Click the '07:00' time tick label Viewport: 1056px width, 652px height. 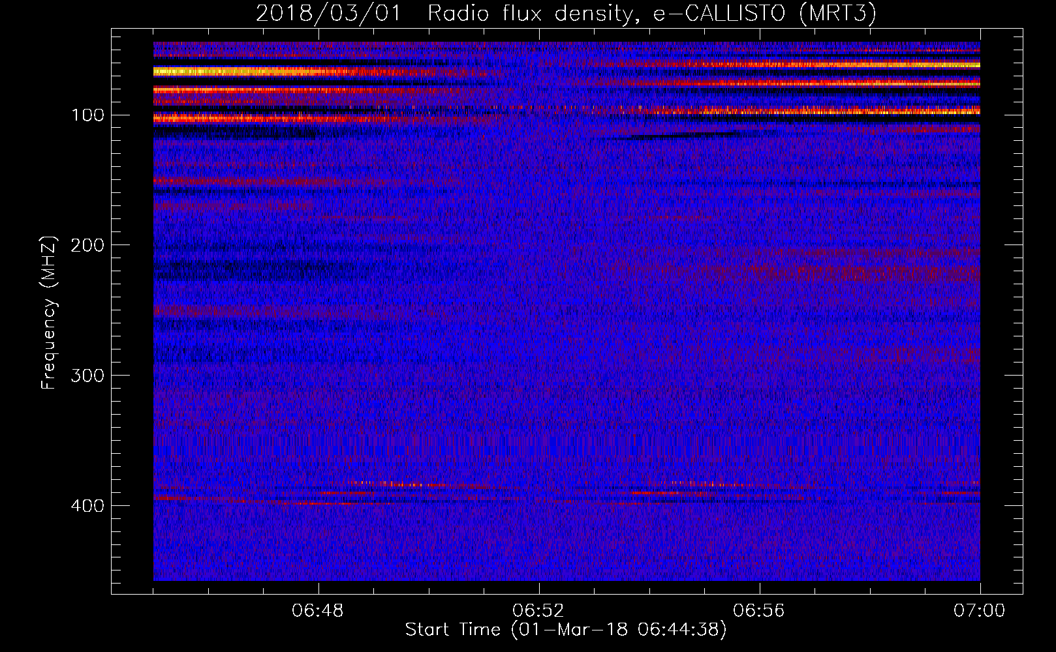pos(980,611)
